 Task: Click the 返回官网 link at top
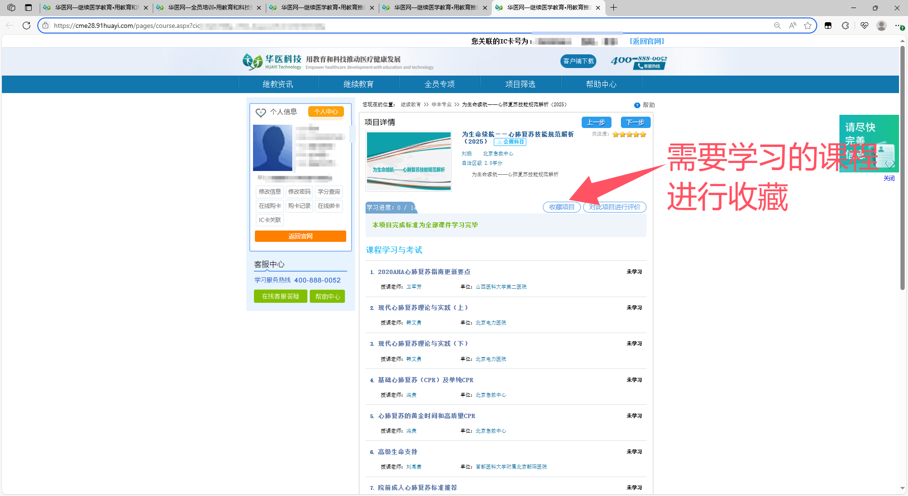coord(646,41)
